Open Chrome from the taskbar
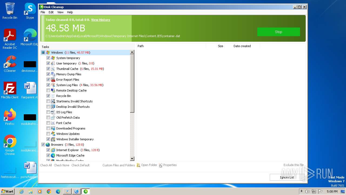Image resolution: width=346 pixels, height=195 pixels. tap(49, 191)
